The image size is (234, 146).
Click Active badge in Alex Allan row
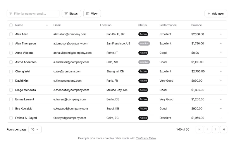[x=143, y=34]
